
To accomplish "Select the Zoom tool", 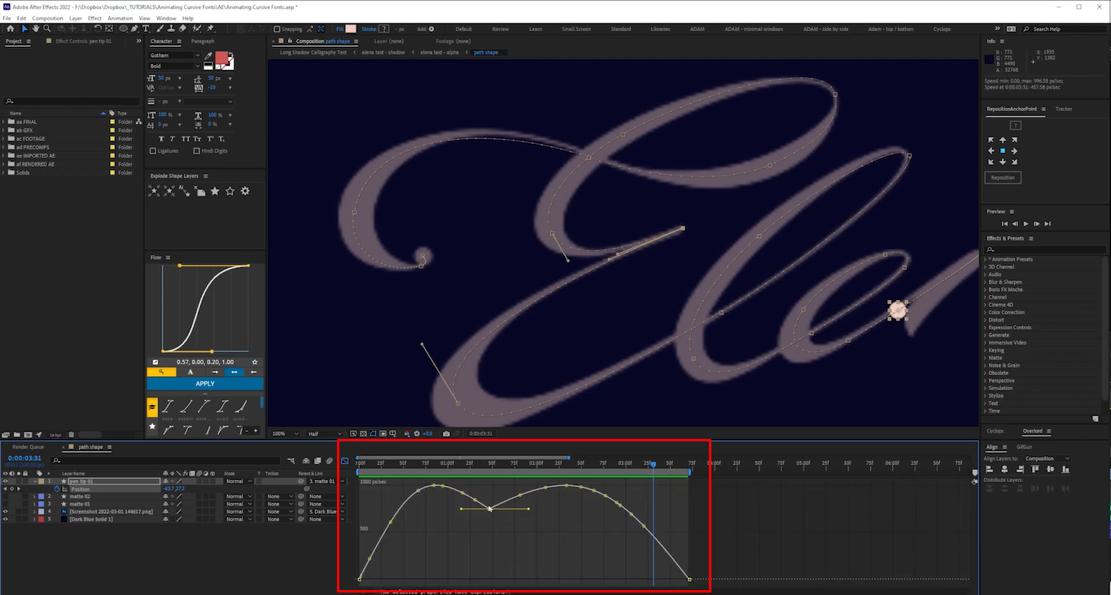I will click(46, 28).
